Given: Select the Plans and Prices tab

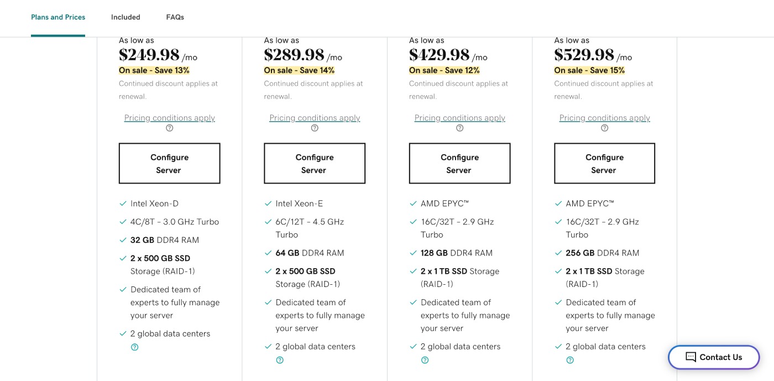Looking at the screenshot, I should [58, 17].
